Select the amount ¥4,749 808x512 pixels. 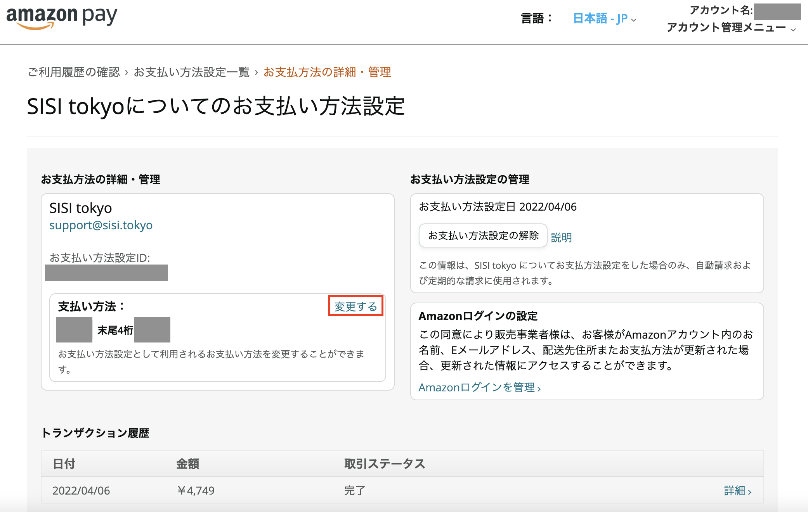(x=196, y=491)
